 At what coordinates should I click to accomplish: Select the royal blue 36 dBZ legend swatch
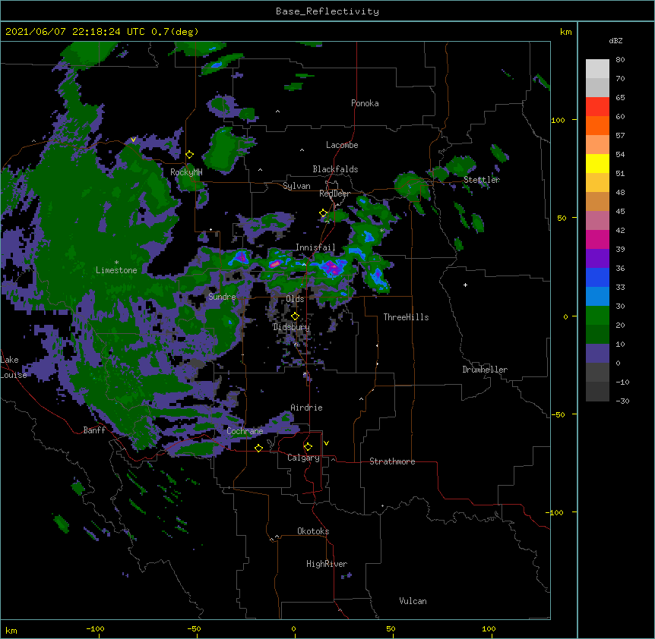pyautogui.click(x=597, y=277)
